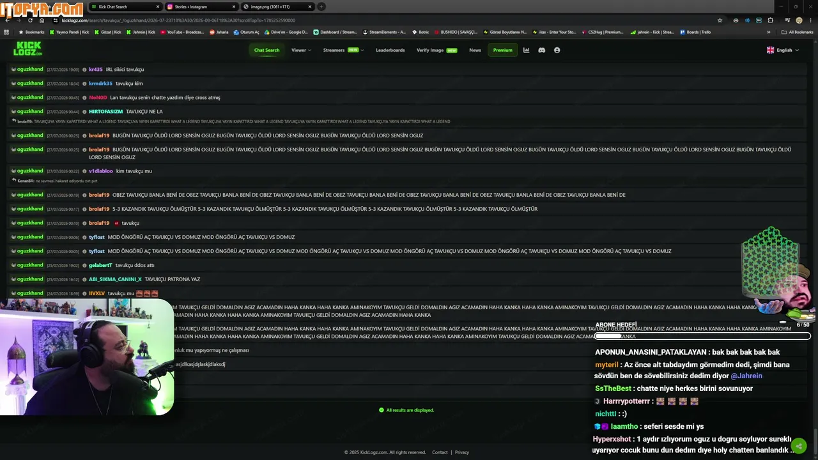
Task: Open the Yayıncı Paneli | Kick bookmark
Action: click(70, 32)
